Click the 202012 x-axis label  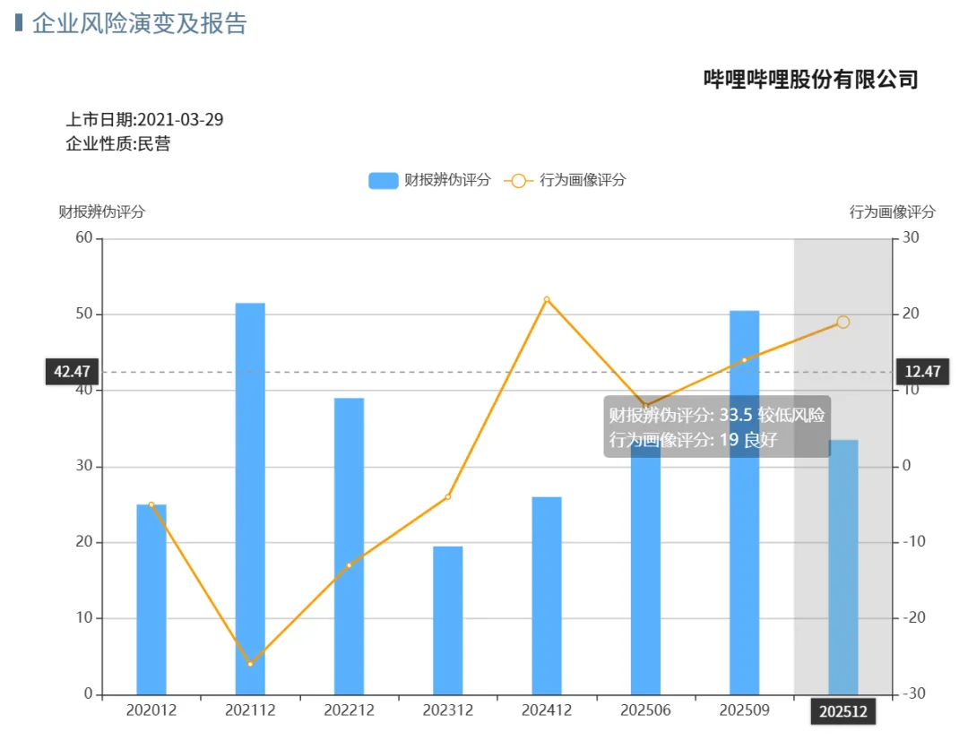pos(151,710)
